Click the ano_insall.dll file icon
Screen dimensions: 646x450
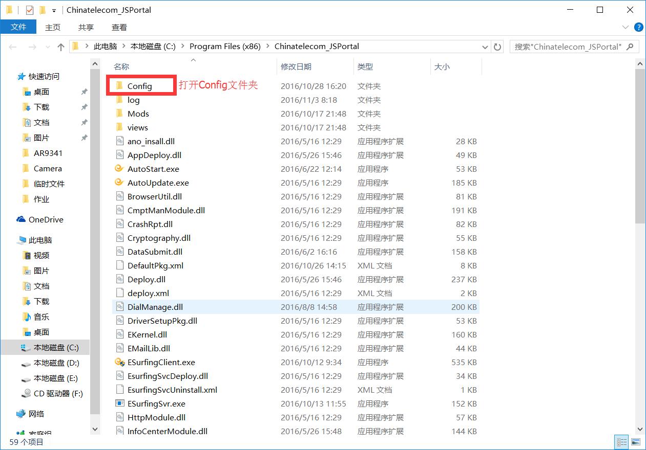119,141
